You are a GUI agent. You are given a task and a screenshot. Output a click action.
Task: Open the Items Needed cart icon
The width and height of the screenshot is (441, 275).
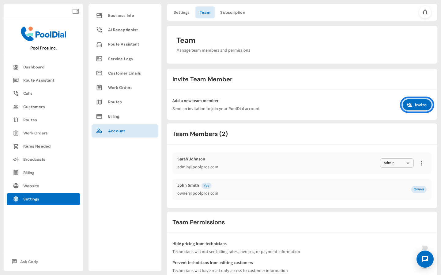(16, 146)
